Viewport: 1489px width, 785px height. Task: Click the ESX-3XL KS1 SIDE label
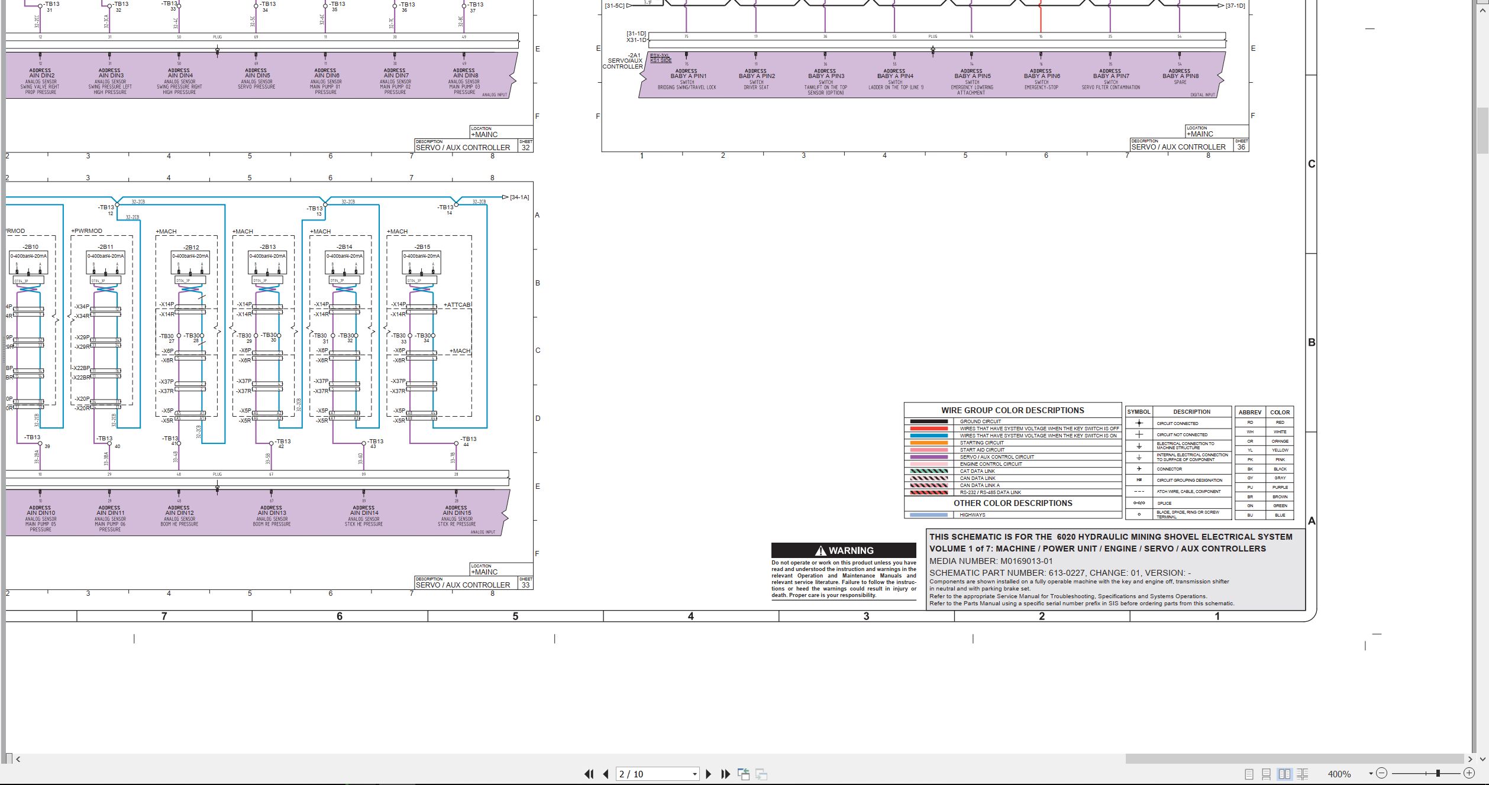pos(661,58)
